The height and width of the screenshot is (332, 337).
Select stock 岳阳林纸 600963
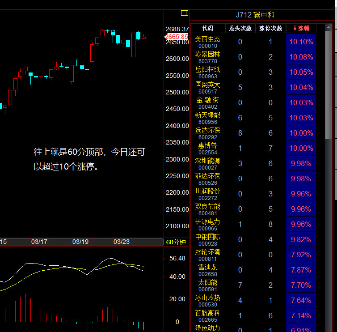pos(208,72)
